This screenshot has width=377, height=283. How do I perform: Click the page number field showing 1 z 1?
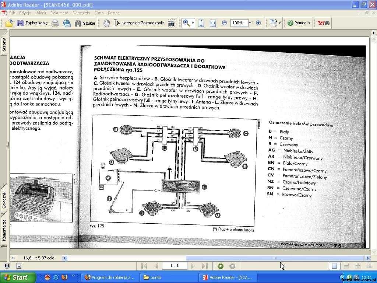175,266
